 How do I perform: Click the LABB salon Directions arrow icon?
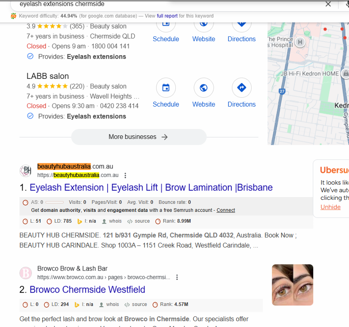click(x=242, y=88)
